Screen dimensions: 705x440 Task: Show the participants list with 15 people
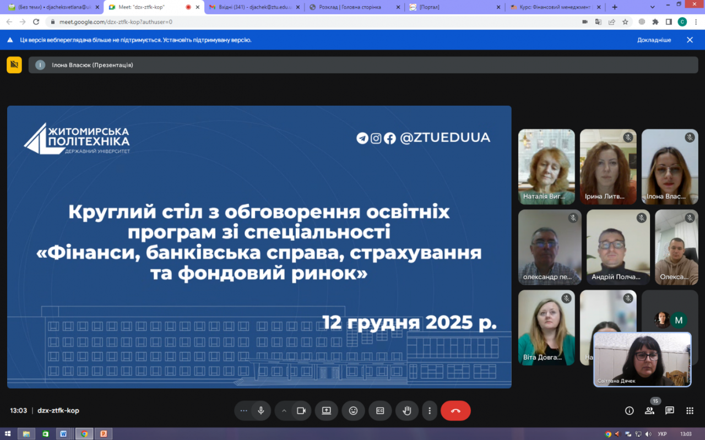pos(650,411)
